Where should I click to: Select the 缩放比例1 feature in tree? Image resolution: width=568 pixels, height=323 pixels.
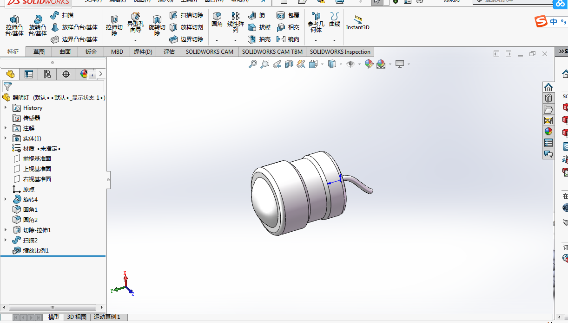[x=31, y=250]
